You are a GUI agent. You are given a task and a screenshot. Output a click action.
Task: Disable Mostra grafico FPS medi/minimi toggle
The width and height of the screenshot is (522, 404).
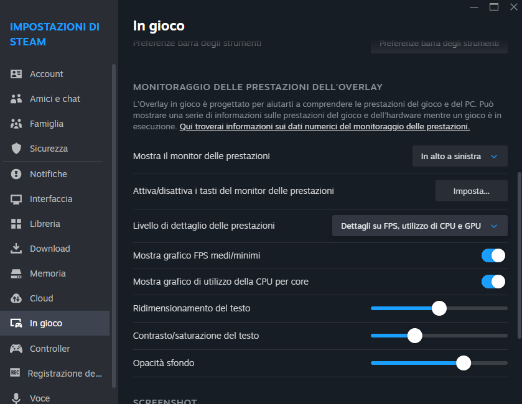[493, 255]
